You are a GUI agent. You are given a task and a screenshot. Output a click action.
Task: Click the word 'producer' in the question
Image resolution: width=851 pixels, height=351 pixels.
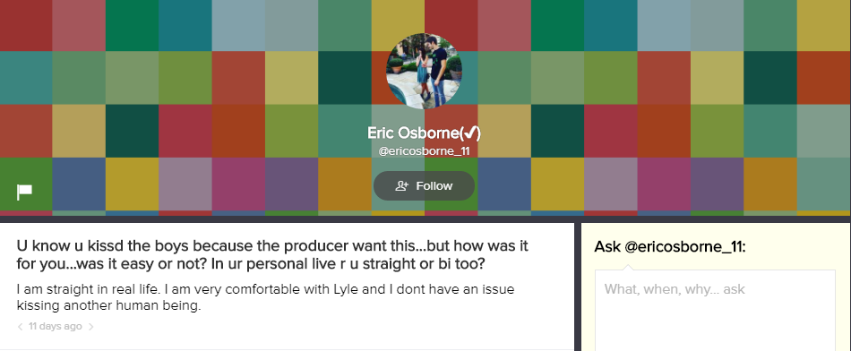(x=316, y=245)
